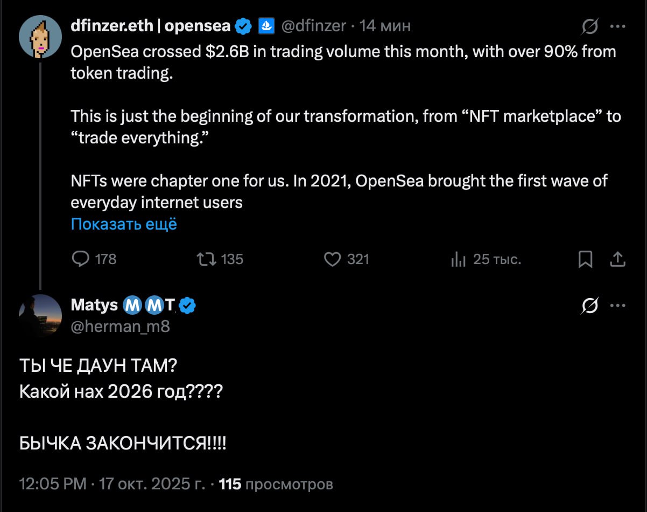647x512 pixels.
Task: Click the OpenSea affiliation badge next to name
Action: [x=267, y=25]
